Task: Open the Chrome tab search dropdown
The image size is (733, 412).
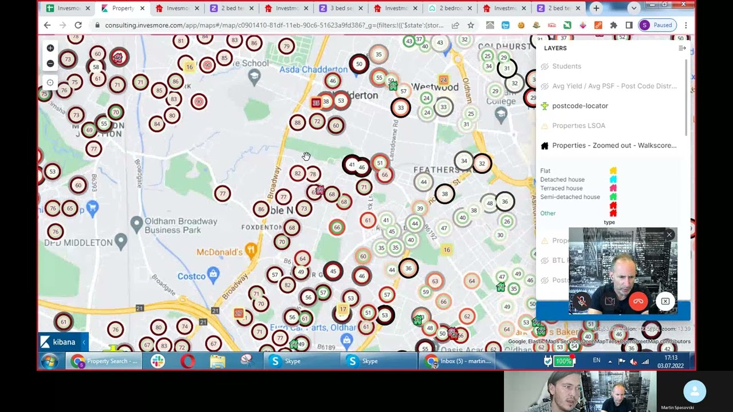Action: click(633, 8)
